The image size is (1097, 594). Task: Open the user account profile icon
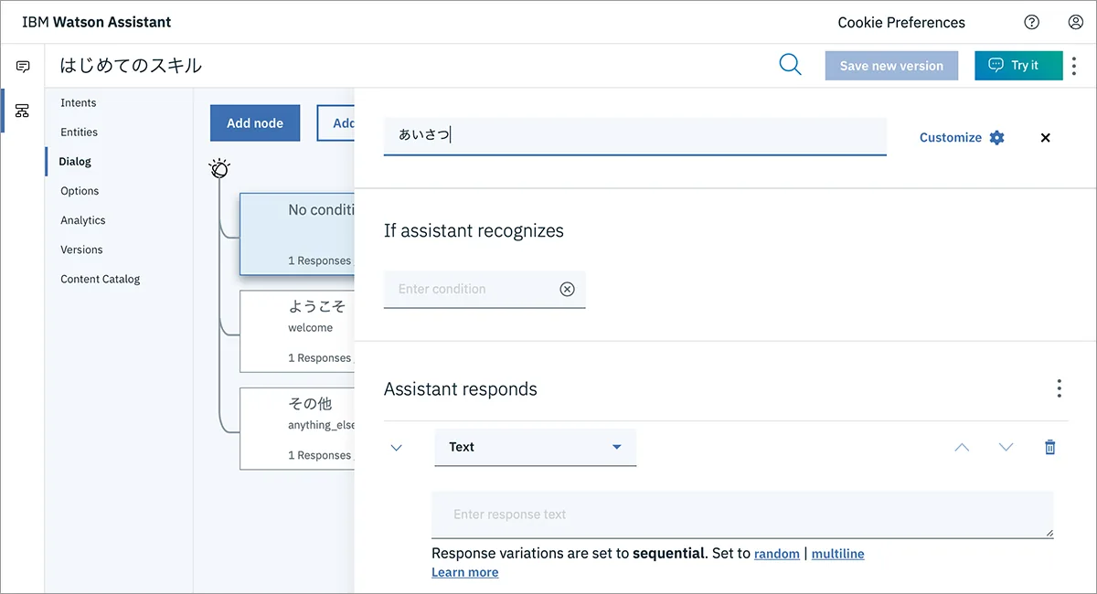1075,22
